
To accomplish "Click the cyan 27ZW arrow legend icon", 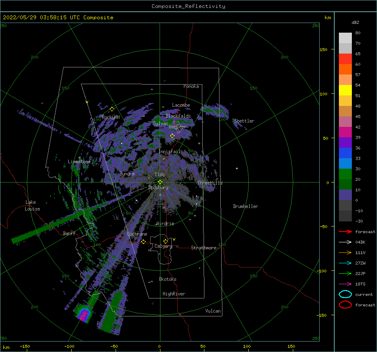I will tap(345, 263).
